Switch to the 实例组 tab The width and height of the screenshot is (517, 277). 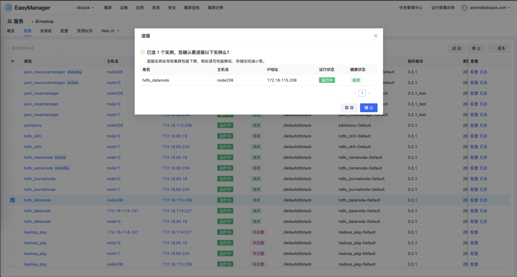click(x=46, y=31)
